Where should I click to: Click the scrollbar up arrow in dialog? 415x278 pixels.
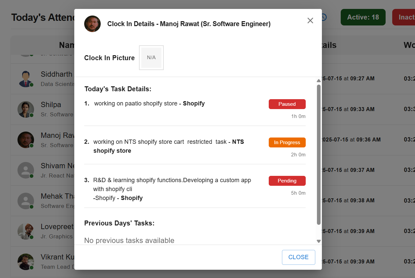319,81
